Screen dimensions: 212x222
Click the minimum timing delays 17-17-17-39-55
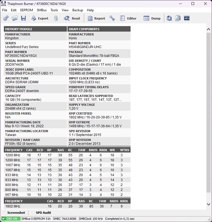pyautogui.click(x=81, y=91)
